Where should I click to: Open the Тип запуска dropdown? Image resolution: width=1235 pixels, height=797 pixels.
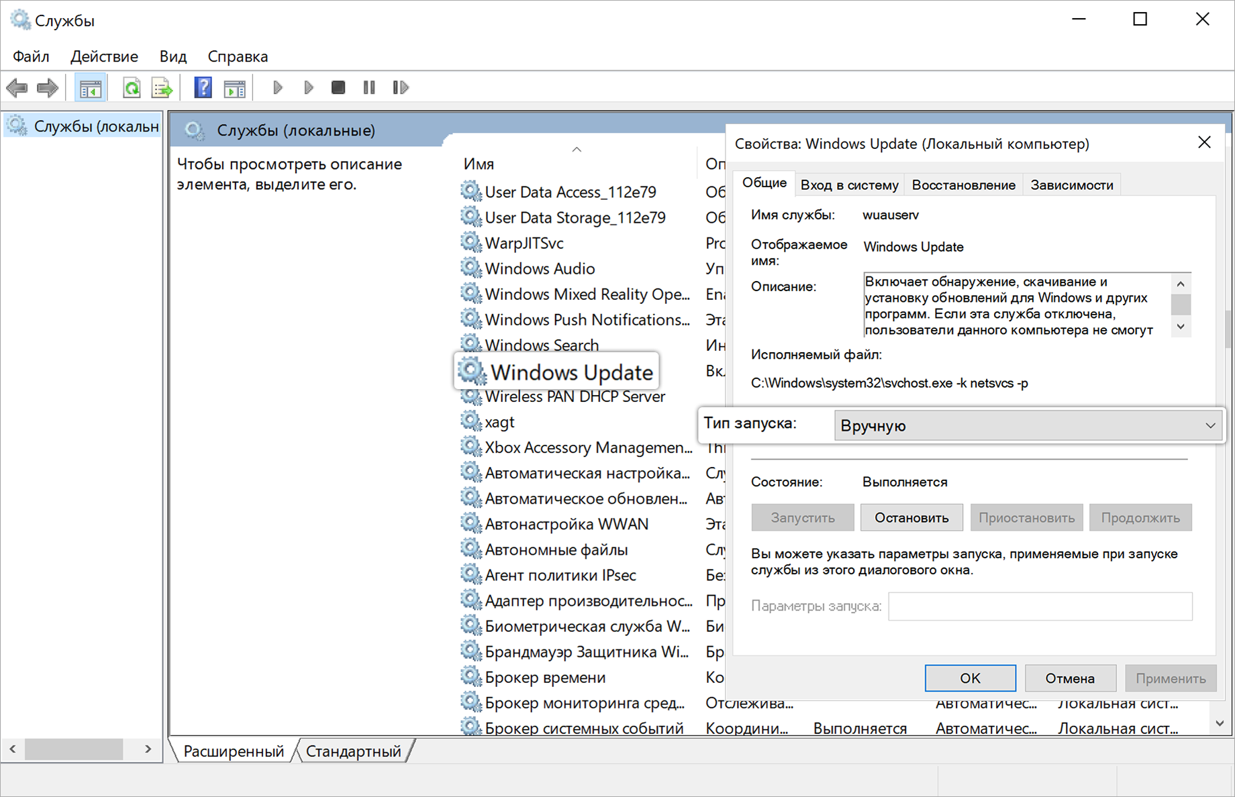pos(1028,425)
